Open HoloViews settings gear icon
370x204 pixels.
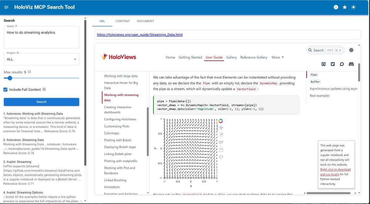(x=351, y=50)
